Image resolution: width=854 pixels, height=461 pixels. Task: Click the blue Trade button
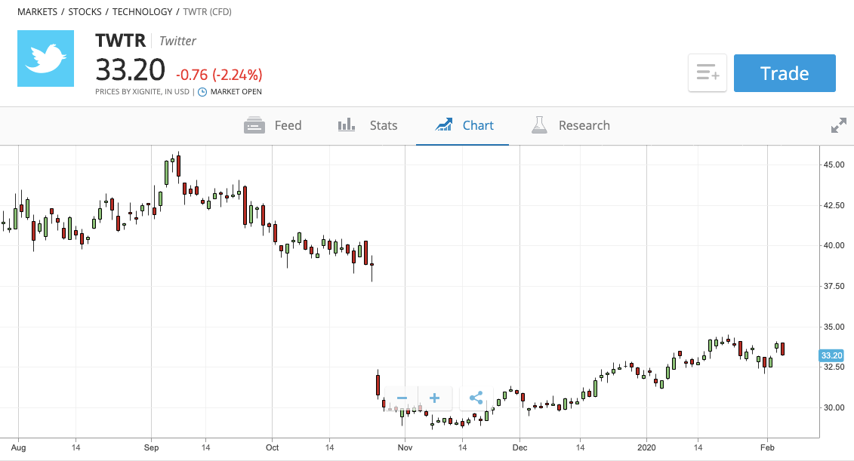(x=785, y=73)
